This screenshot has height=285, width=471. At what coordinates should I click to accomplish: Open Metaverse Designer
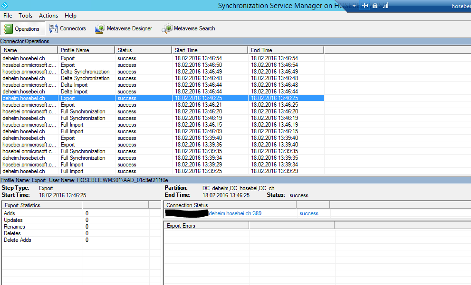point(124,28)
